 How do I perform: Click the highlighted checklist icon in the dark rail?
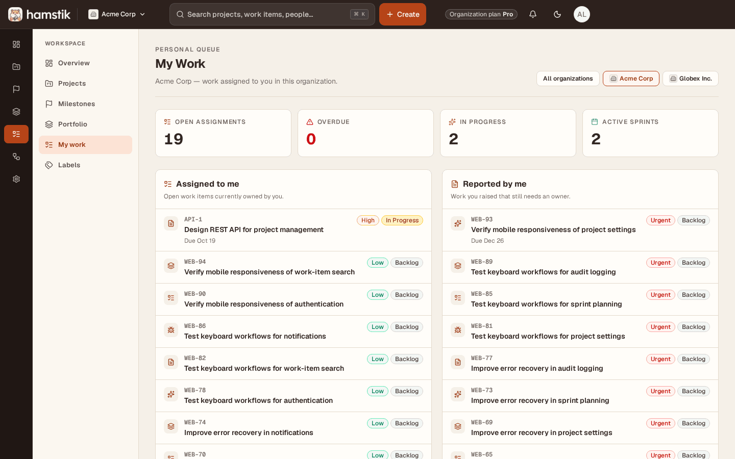(x=16, y=134)
